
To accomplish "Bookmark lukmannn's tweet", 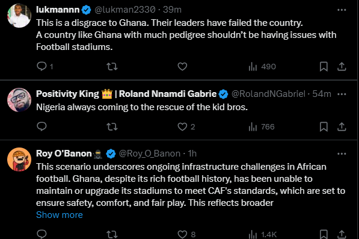I will point(324,67).
